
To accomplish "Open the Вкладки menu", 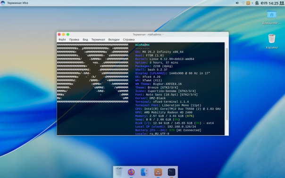I will click(114, 40).
